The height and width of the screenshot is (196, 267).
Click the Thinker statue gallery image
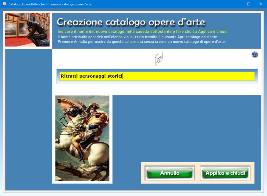[27, 30]
